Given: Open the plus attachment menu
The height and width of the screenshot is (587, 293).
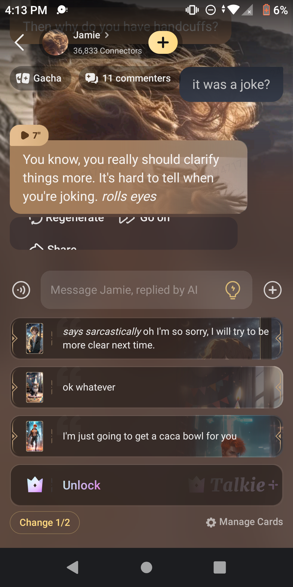Looking at the screenshot, I should 273,290.
